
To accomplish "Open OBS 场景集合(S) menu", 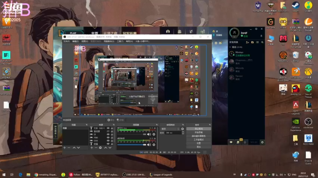I will pos(109,41).
